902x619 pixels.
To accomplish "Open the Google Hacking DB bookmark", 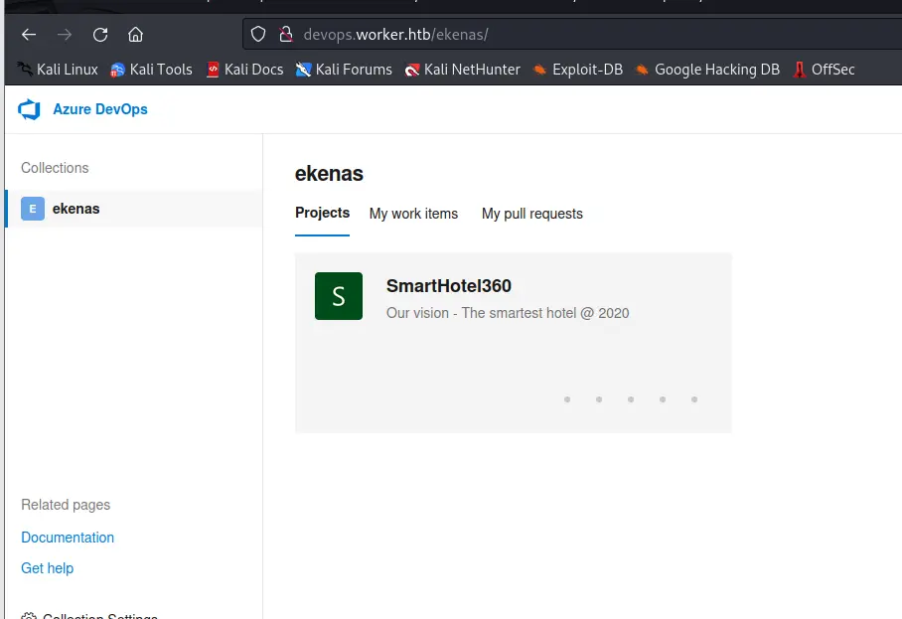I will click(707, 70).
